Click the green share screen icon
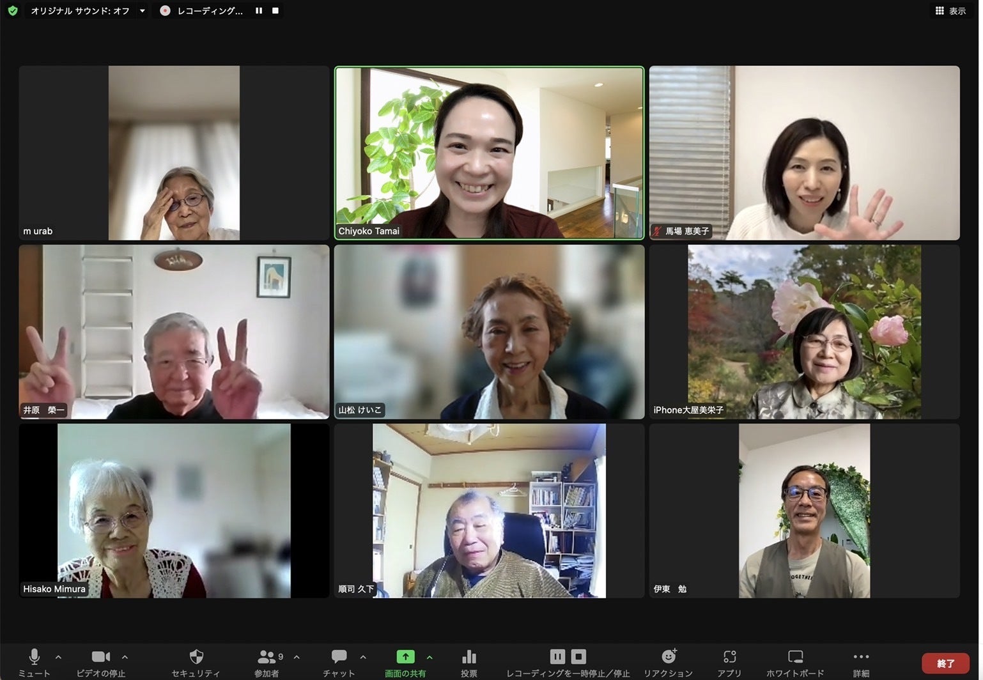The image size is (983, 680). click(405, 657)
